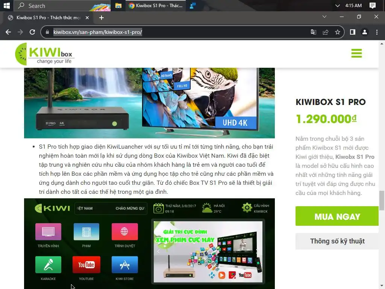This screenshot has width=385, height=289.
Task: Click the bold Kiwobx S1 Pro text
Action: 355,157
